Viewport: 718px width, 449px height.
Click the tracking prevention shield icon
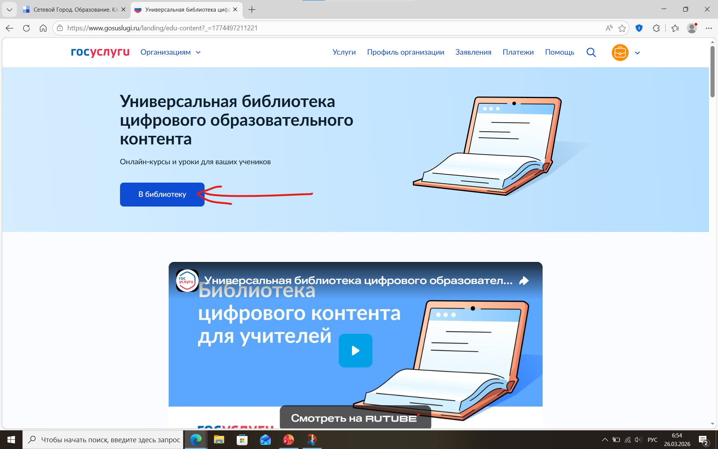[639, 28]
